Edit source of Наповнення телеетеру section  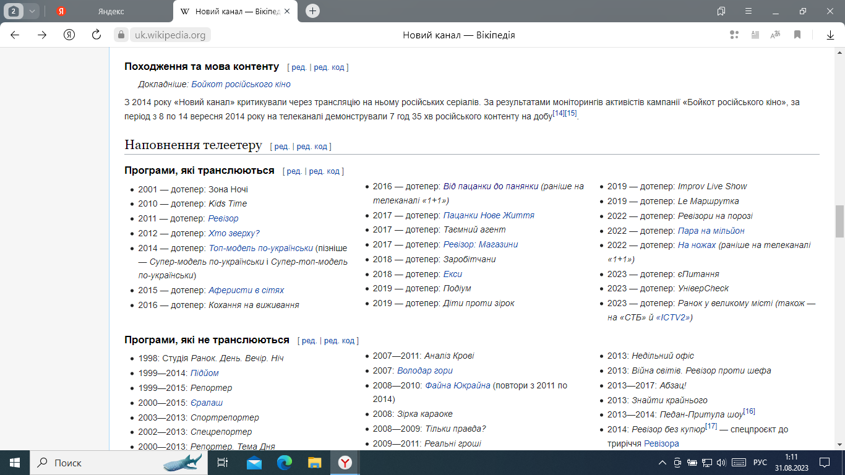click(x=312, y=146)
